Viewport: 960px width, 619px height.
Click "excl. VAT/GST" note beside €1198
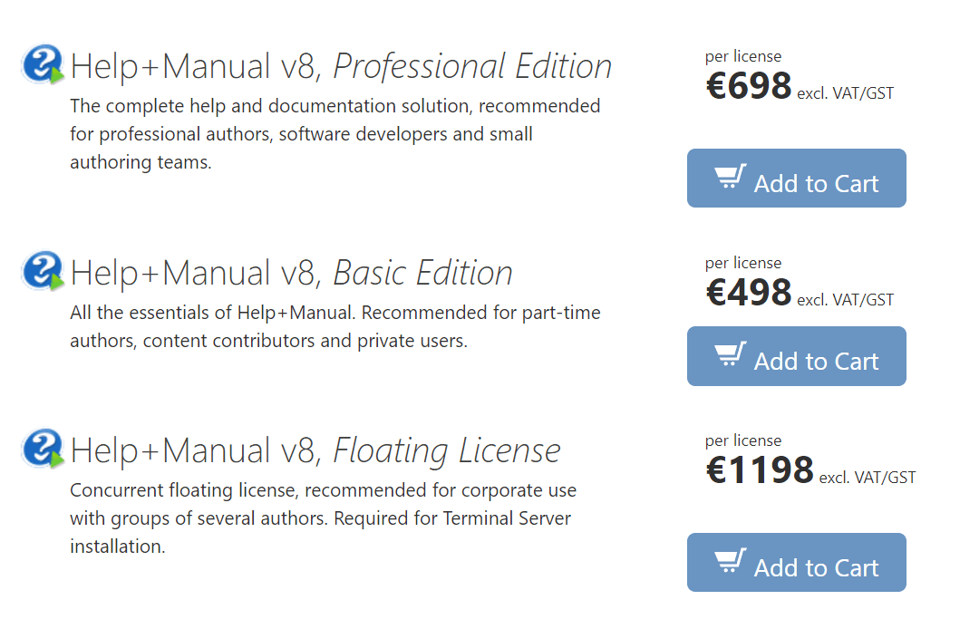coord(867,478)
